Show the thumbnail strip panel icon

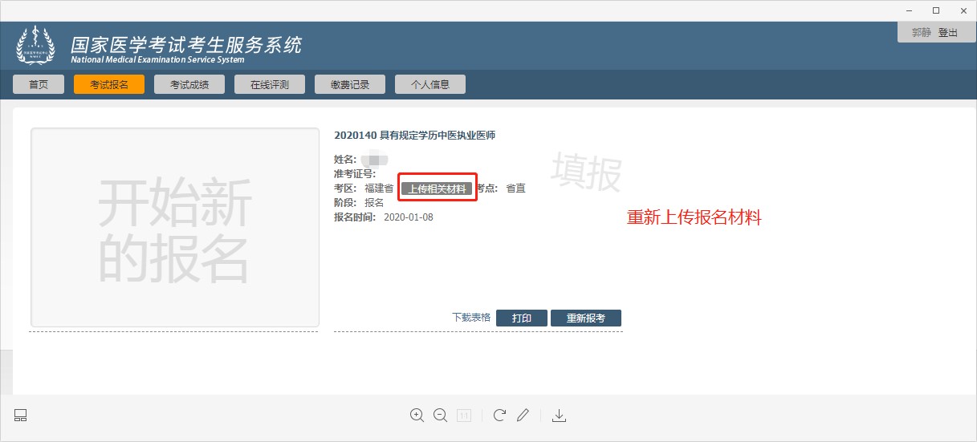click(21, 415)
